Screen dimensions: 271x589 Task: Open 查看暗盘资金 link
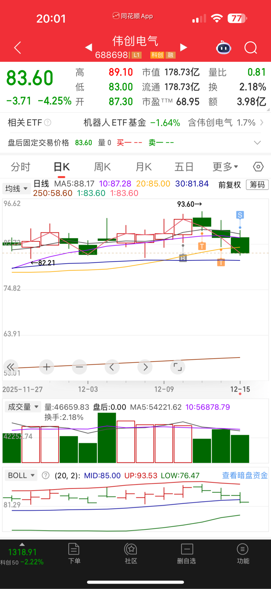[245, 475]
